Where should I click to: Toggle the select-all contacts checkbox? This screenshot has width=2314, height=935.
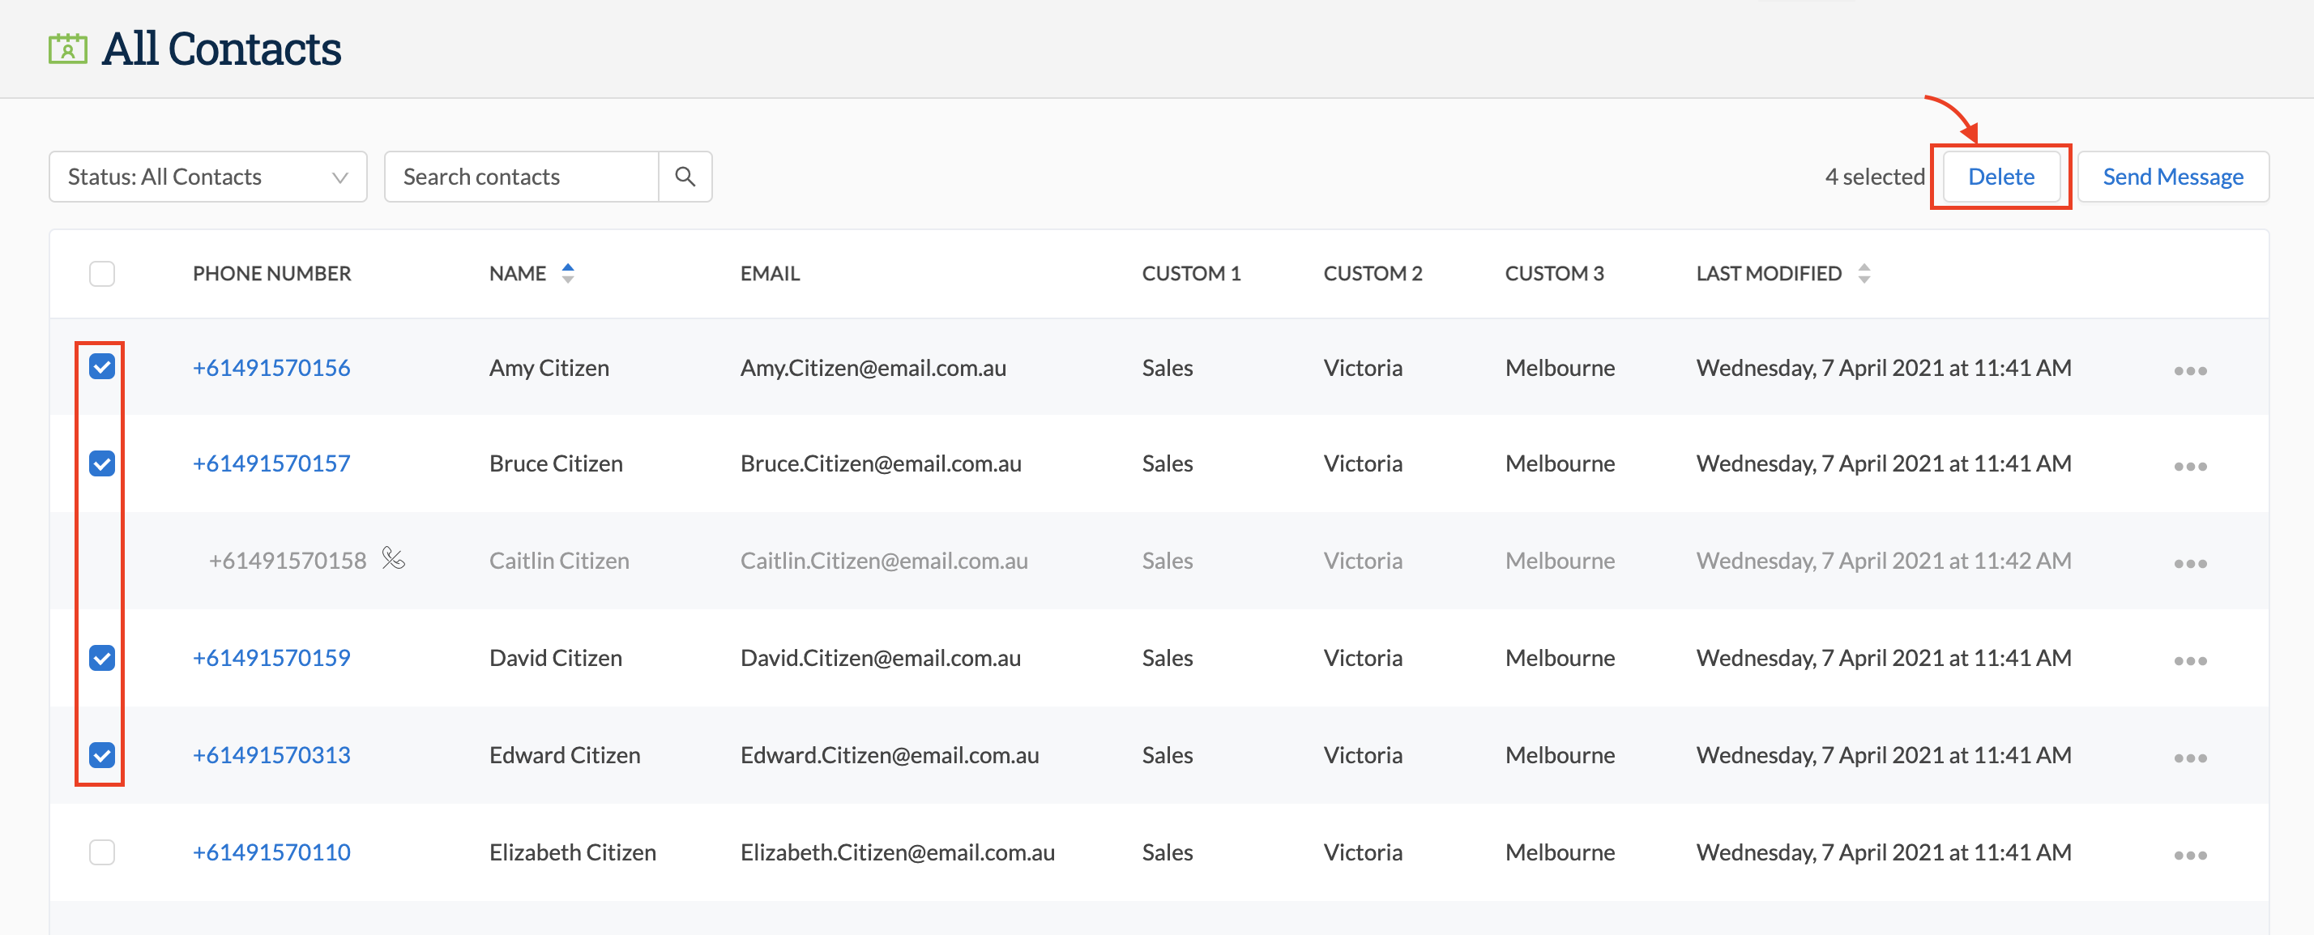click(x=101, y=273)
